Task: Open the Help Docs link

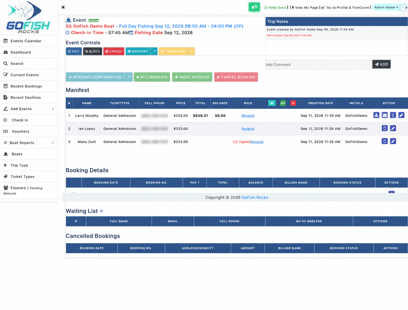Action: (275, 8)
